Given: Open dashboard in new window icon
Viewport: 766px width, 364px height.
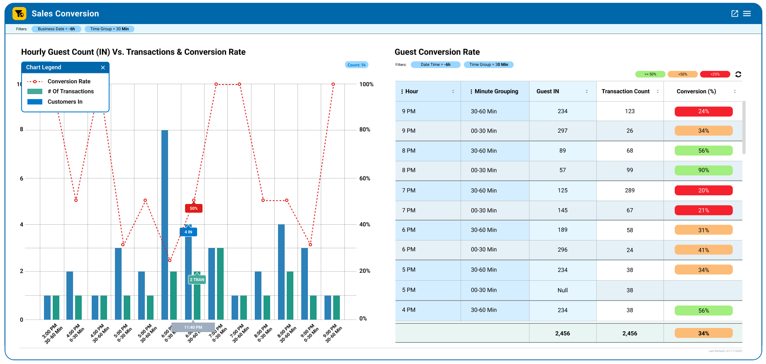Looking at the screenshot, I should [734, 14].
